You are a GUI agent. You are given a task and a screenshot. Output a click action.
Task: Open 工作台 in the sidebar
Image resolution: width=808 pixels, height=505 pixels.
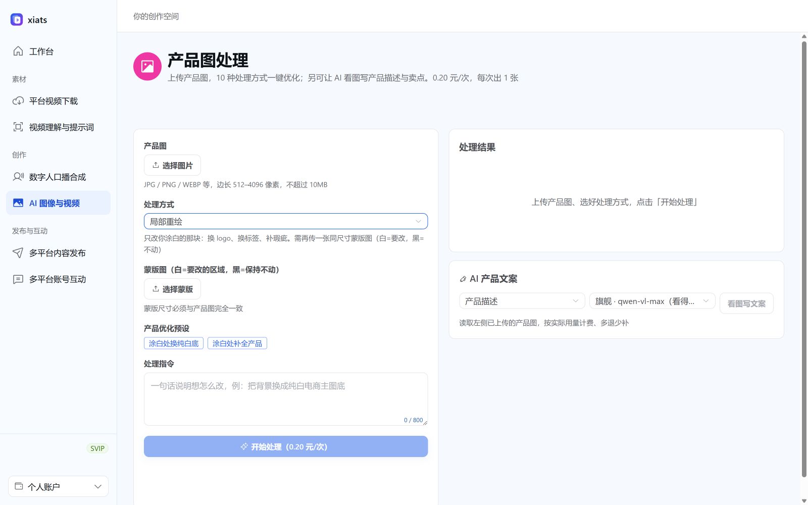[58, 51]
